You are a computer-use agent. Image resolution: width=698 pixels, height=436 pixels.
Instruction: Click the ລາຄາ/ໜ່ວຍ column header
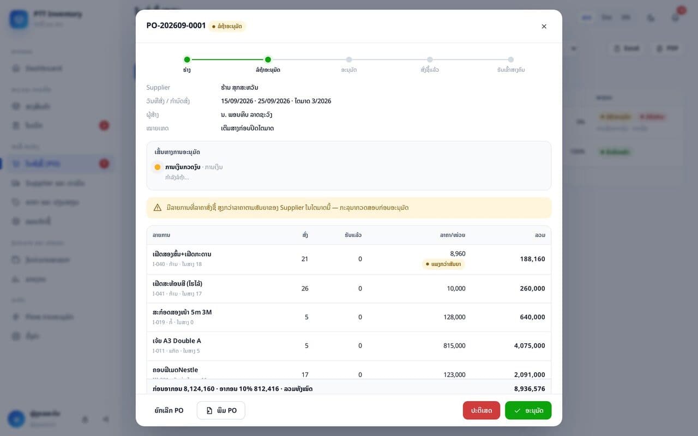point(453,235)
